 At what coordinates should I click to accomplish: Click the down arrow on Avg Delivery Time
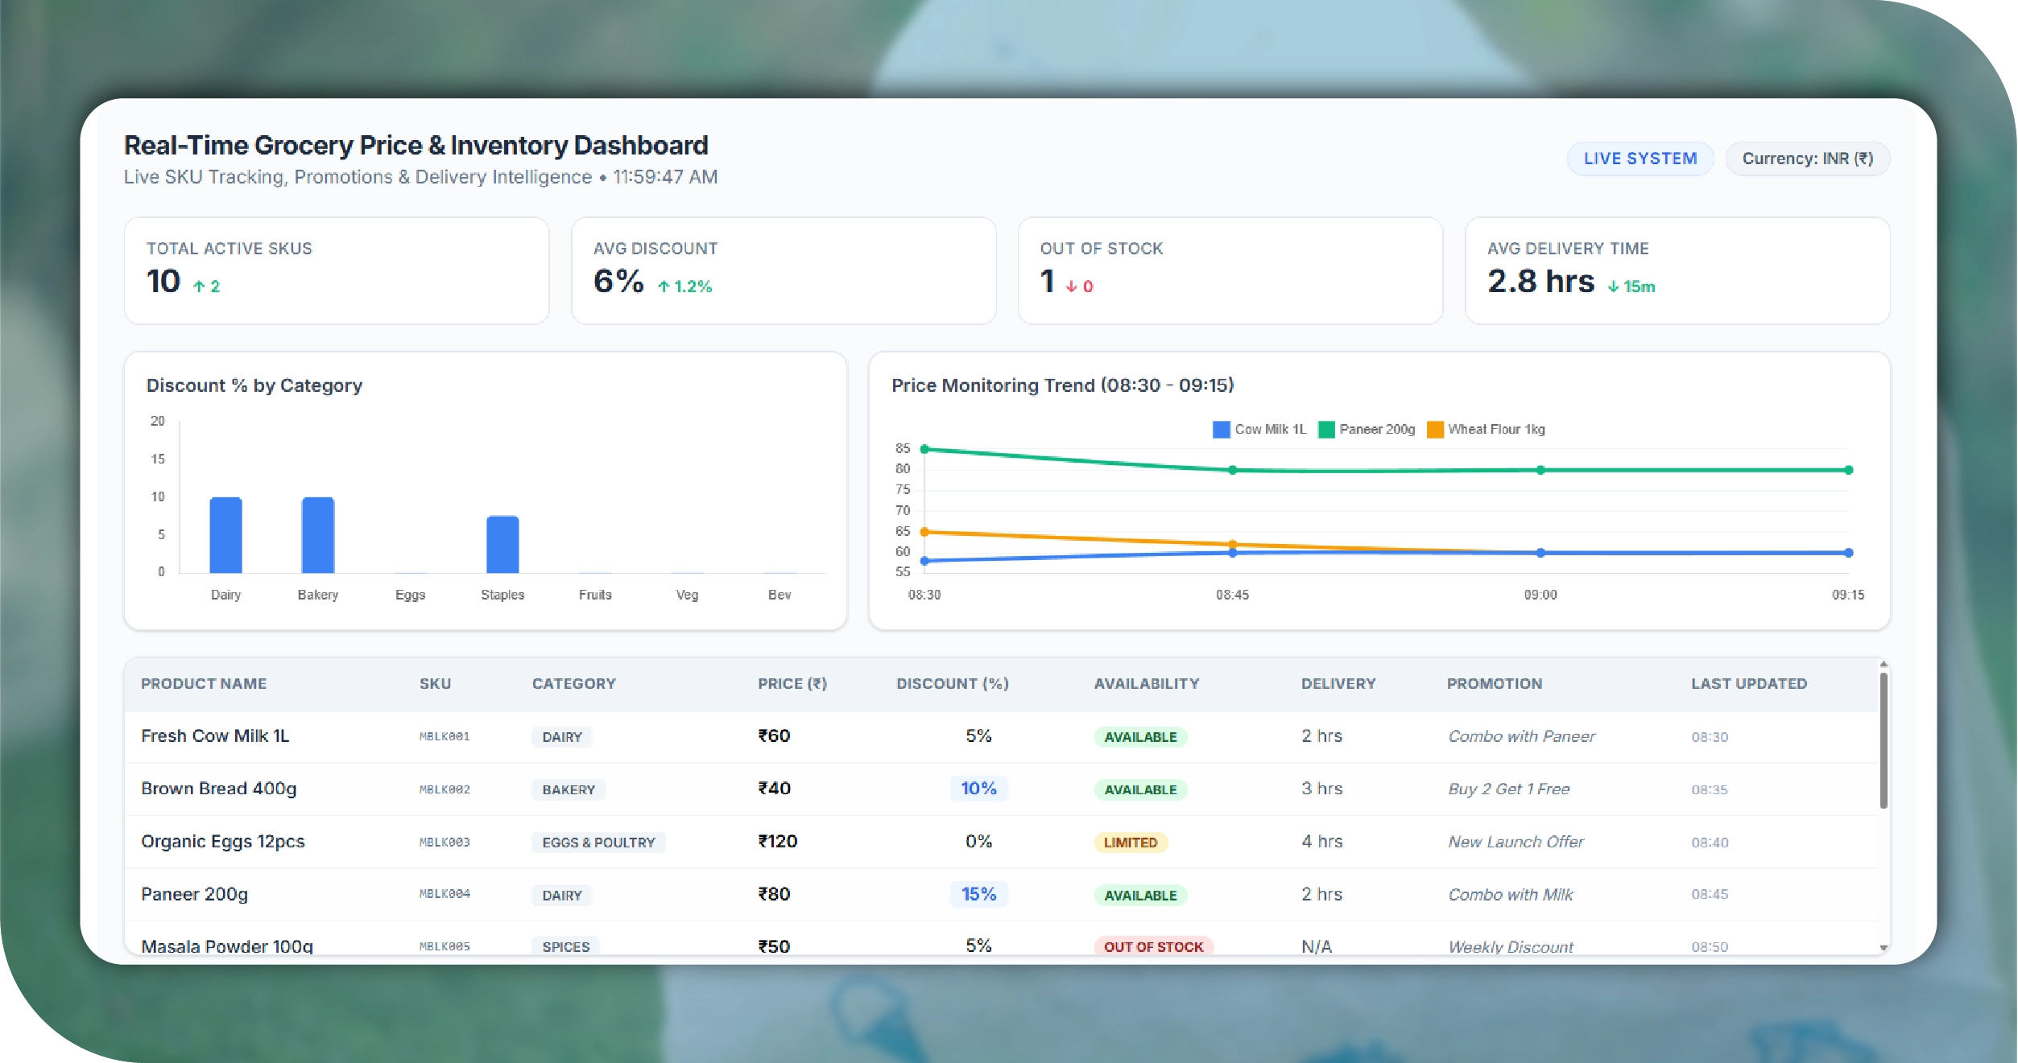(x=1613, y=286)
